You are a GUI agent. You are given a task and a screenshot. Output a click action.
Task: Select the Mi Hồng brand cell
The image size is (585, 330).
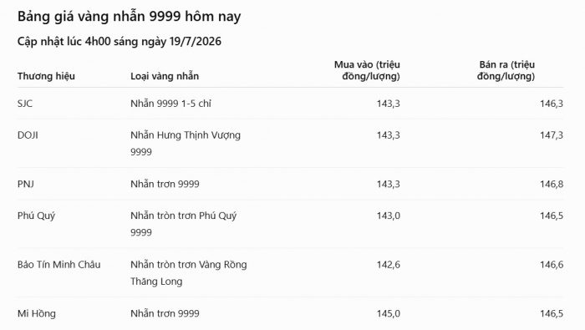pos(37,313)
